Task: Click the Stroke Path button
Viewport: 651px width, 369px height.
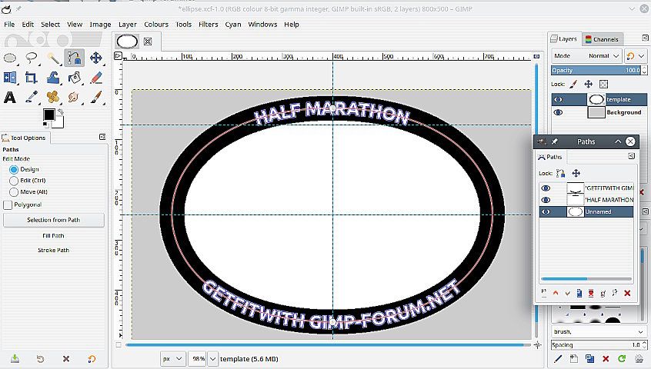Action: (54, 250)
